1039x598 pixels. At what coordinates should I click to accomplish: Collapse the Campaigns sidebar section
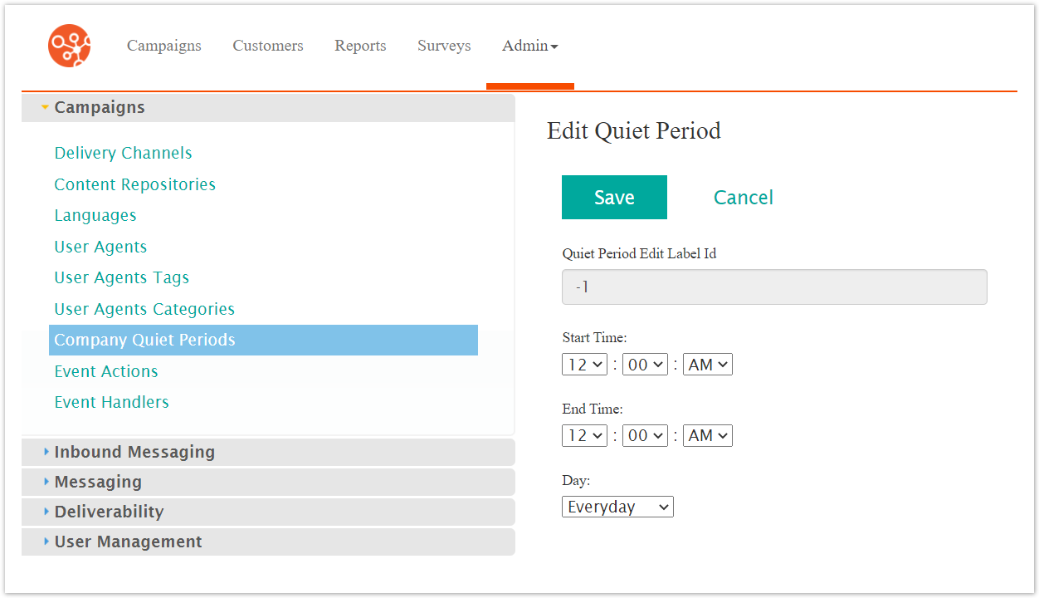click(x=100, y=106)
